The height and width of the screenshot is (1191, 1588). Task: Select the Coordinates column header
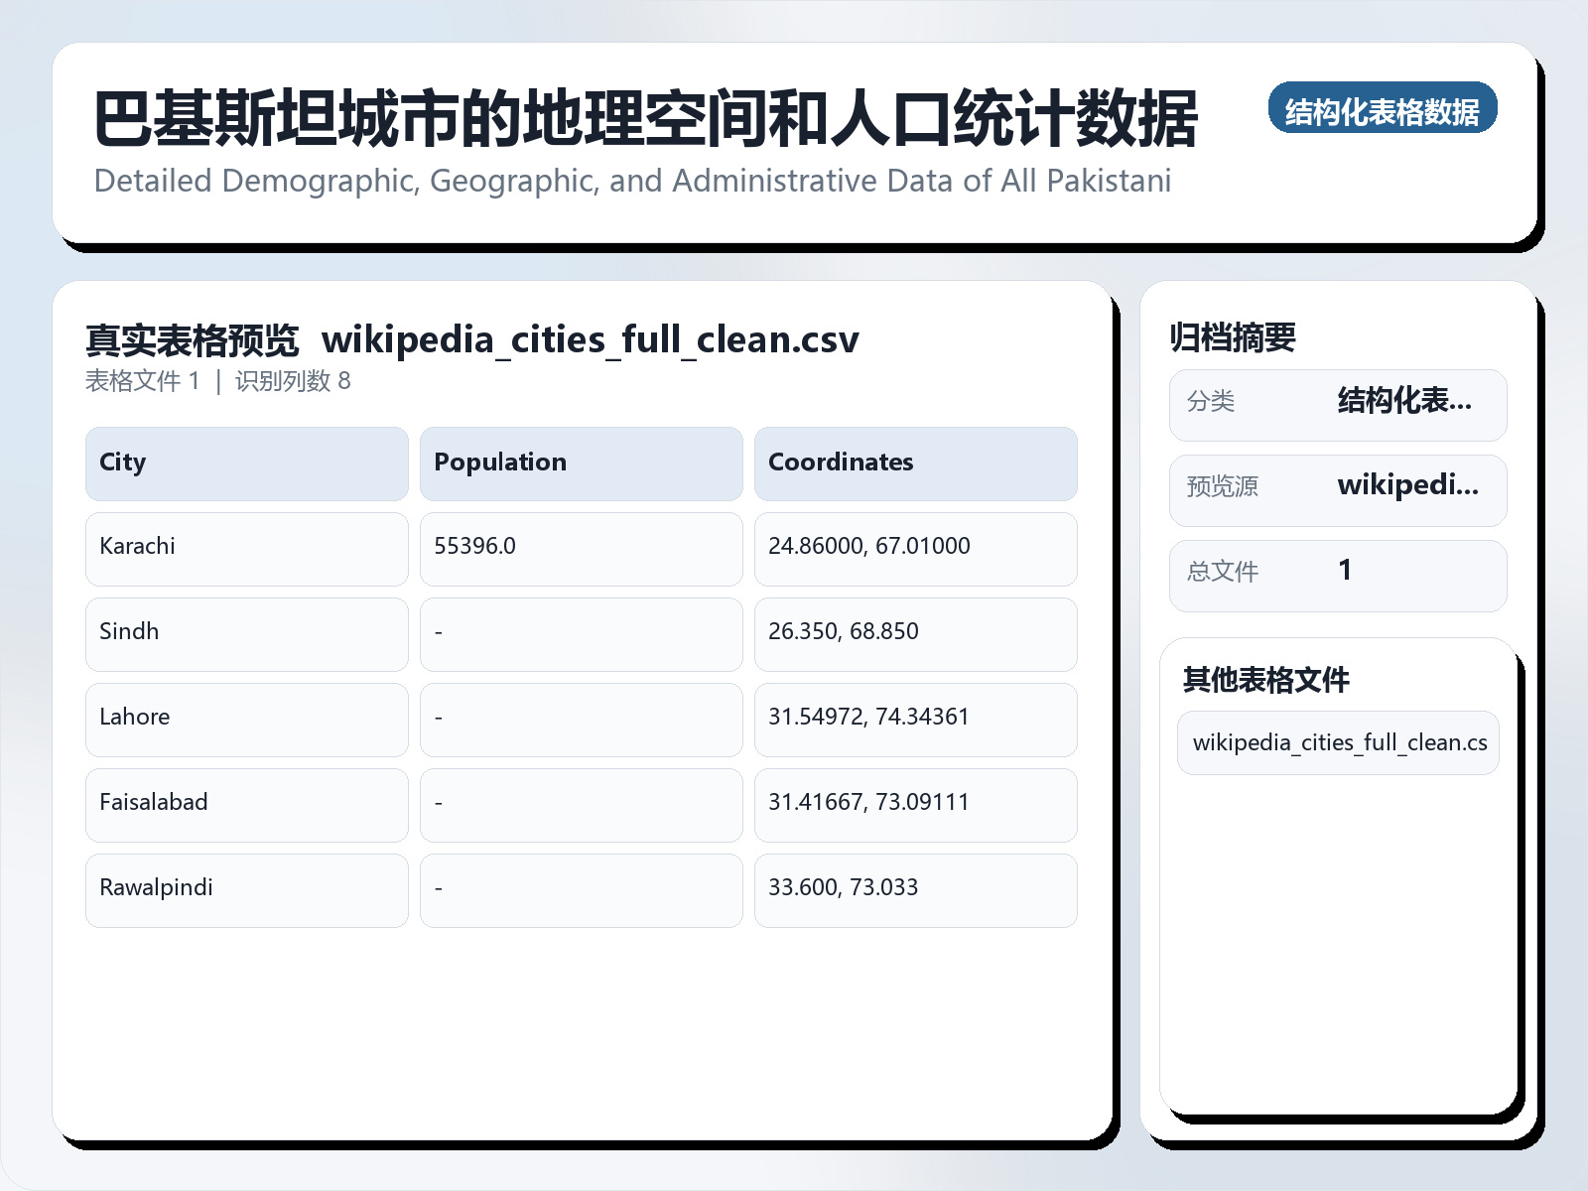tap(915, 463)
